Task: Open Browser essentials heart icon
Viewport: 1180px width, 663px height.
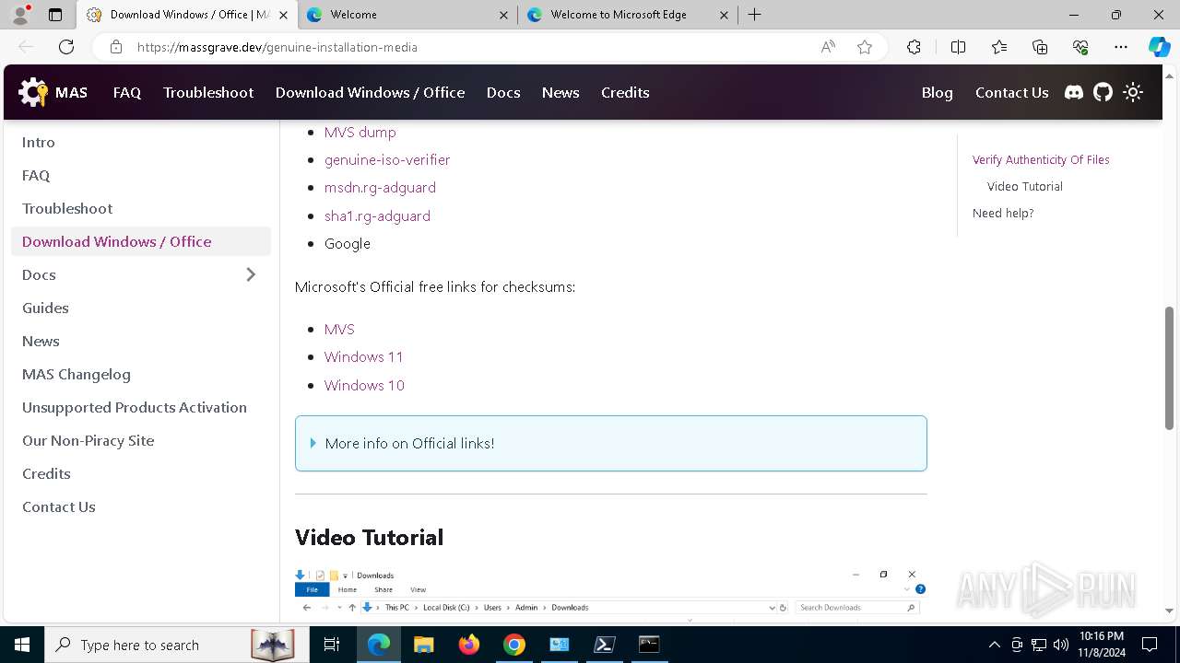Action: (1080, 47)
